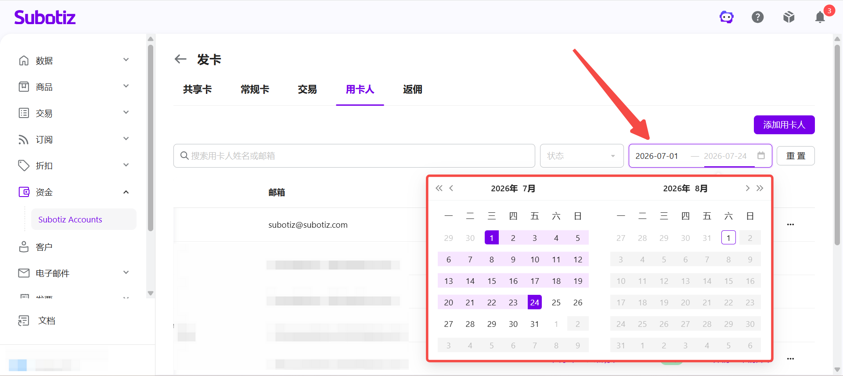This screenshot has height=376, width=843.
Task: Select July 28 in the calendar
Action: pos(470,324)
